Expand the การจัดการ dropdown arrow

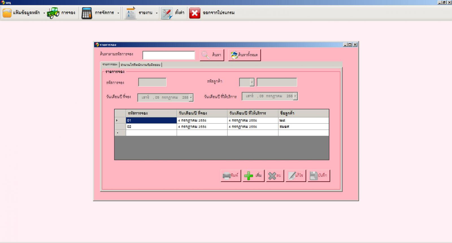(x=118, y=13)
